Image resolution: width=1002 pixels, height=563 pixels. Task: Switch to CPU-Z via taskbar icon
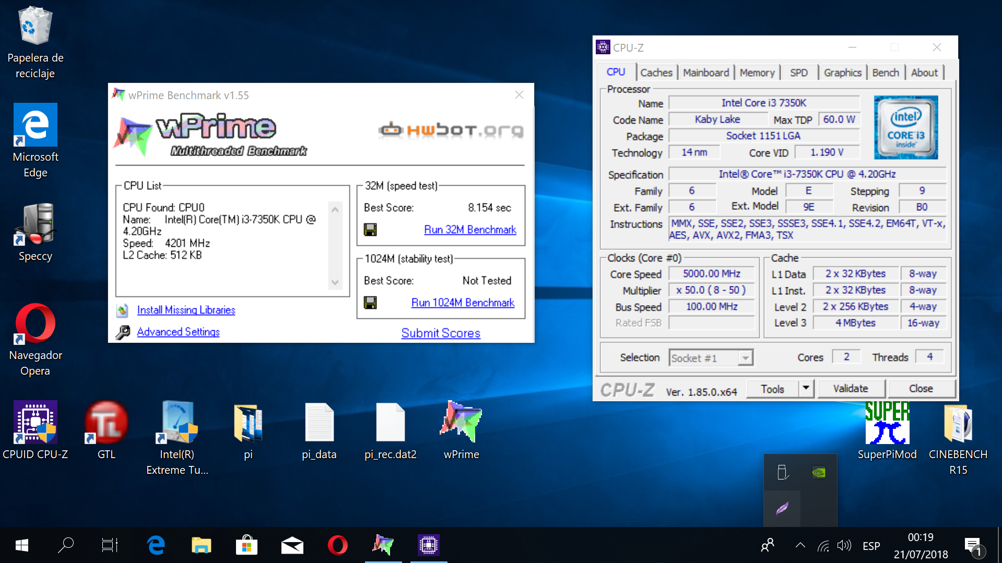428,545
